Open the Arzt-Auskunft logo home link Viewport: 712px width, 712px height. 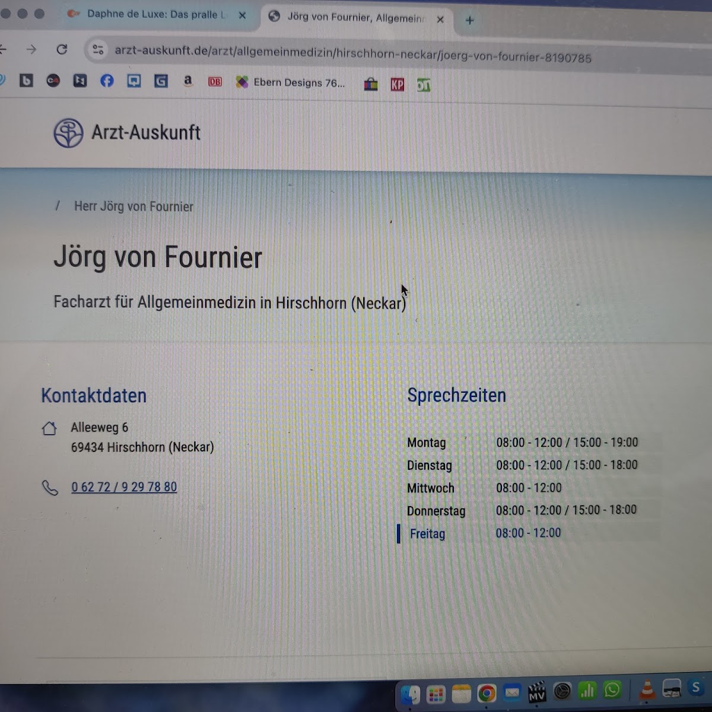[x=127, y=132]
